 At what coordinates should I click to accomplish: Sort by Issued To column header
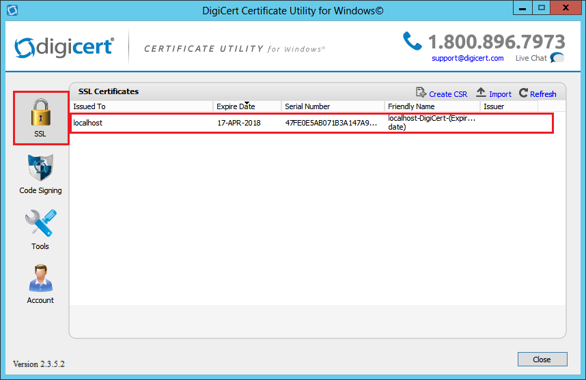(x=141, y=106)
